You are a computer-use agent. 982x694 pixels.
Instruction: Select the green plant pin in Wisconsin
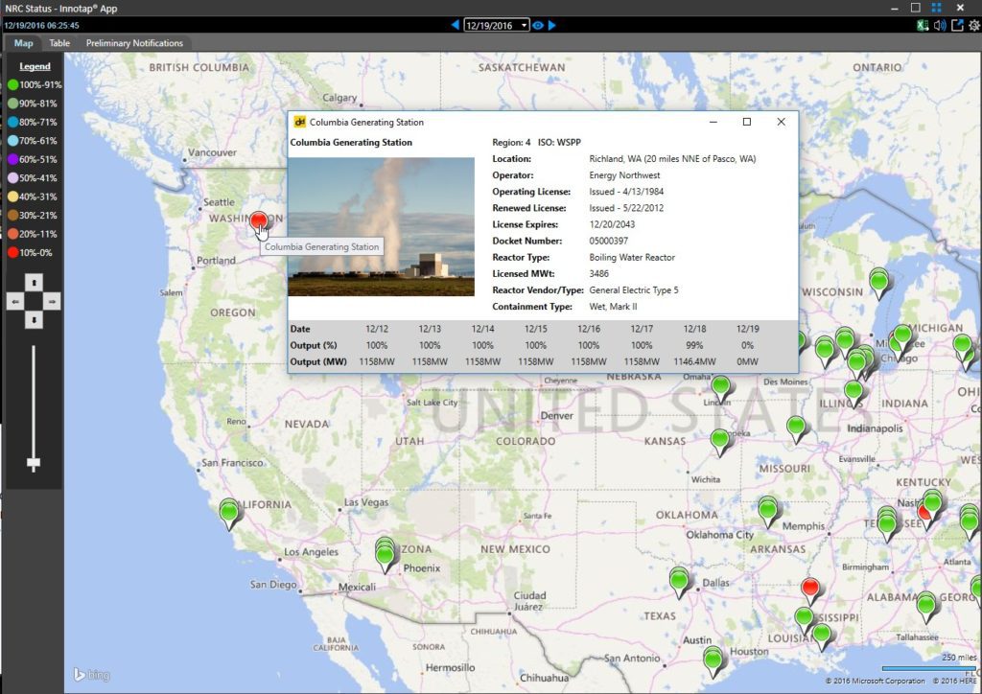[878, 281]
